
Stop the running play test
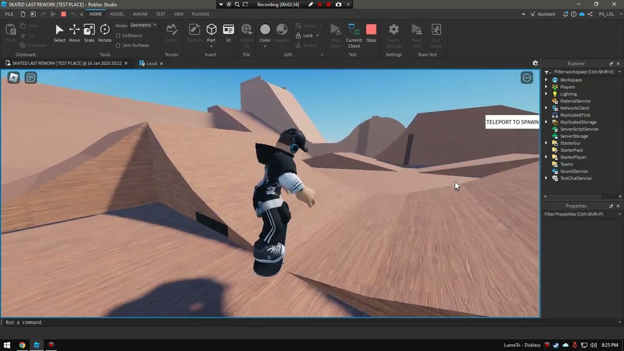[x=371, y=34]
